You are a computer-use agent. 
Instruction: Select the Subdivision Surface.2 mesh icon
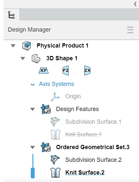pyautogui.click(x=55, y=160)
